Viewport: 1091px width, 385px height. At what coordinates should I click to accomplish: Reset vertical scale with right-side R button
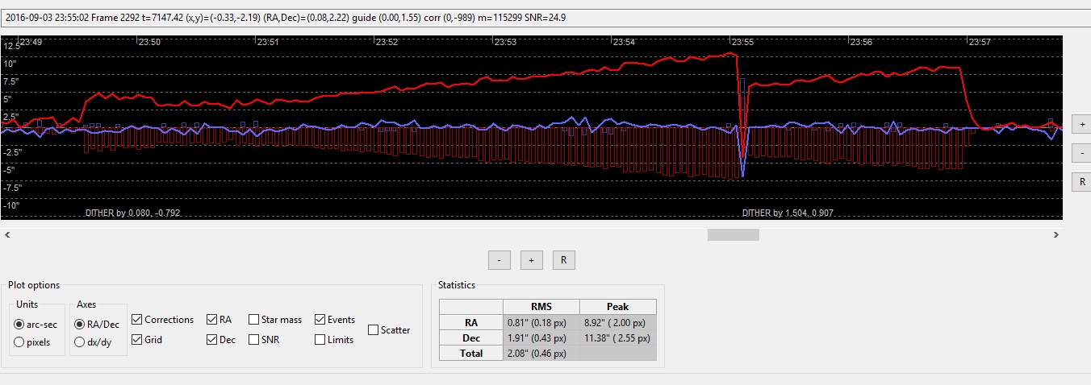(1081, 182)
